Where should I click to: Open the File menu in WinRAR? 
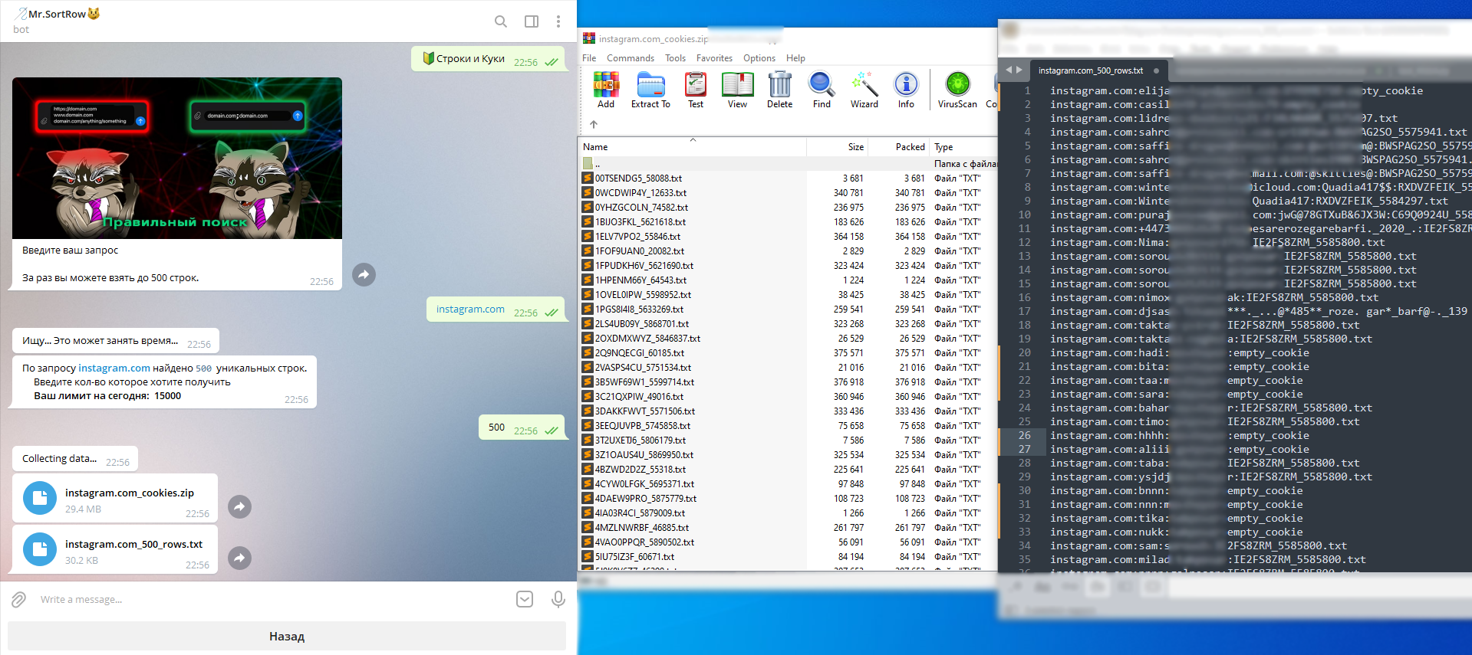[x=589, y=58]
